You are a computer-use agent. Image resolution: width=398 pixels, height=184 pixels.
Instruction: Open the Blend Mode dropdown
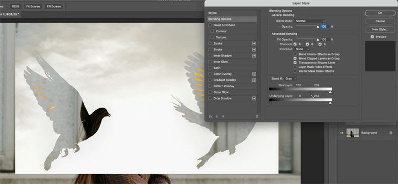pyautogui.click(x=309, y=21)
